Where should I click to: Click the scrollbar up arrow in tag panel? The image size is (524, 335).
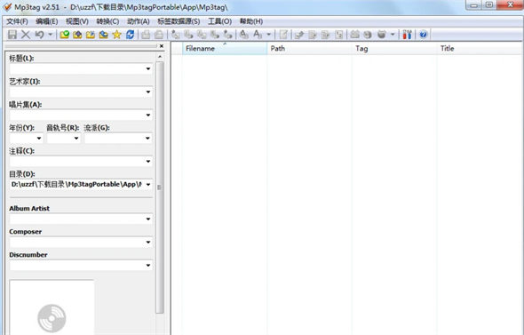160,57
